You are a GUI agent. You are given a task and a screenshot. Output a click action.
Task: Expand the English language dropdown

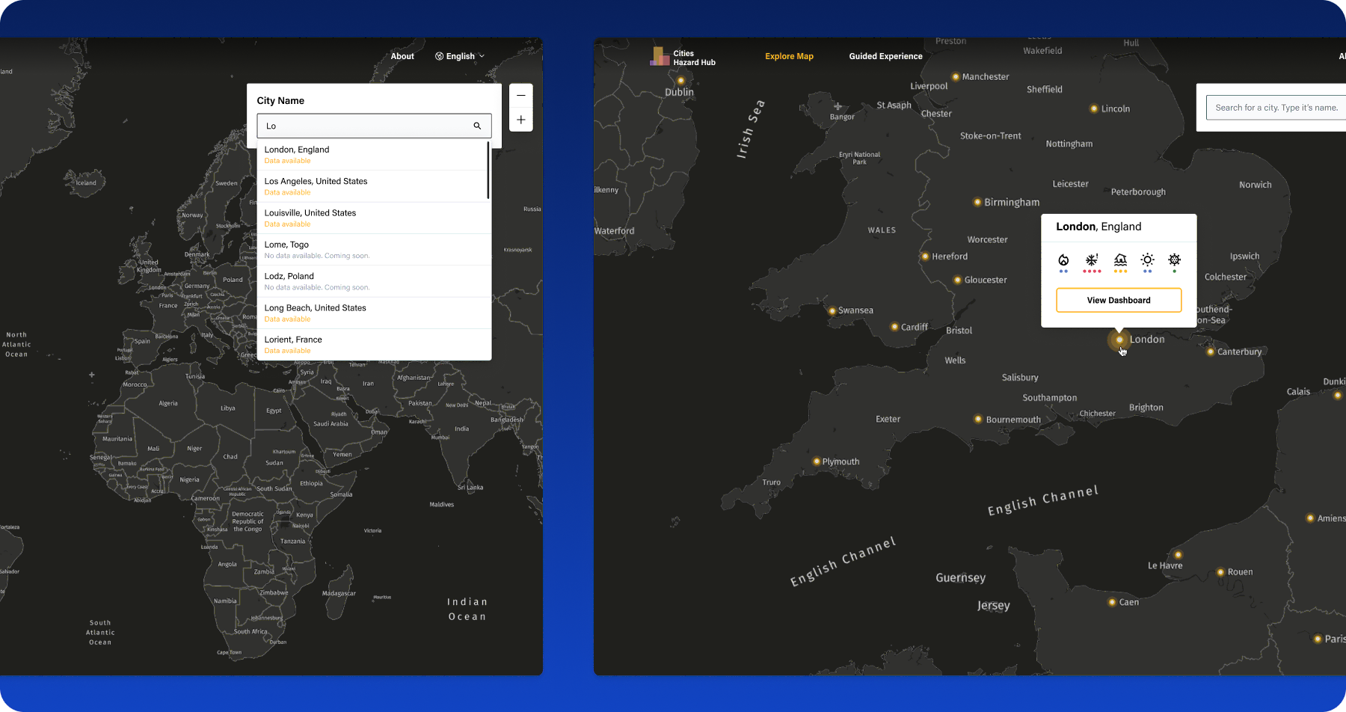pos(460,56)
